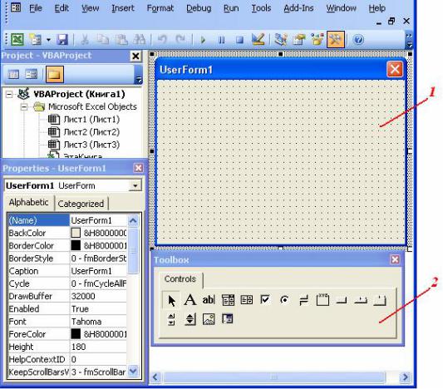Open the View menu
Screen dimensions: 443x389
tap(90, 8)
